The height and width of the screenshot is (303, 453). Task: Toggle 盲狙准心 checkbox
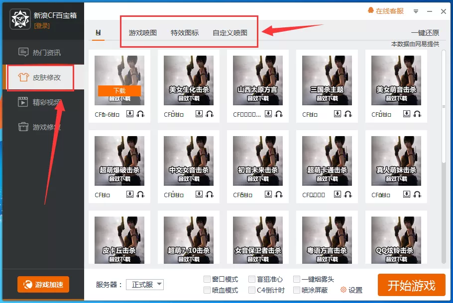[x=252, y=279]
